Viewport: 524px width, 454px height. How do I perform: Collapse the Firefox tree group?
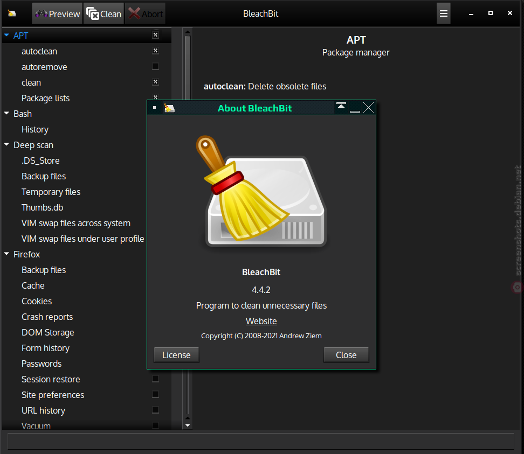[x=6, y=254]
